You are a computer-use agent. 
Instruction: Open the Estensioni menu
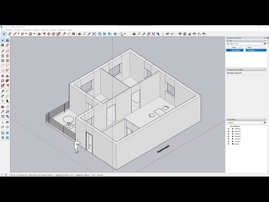click(x=62, y=30)
